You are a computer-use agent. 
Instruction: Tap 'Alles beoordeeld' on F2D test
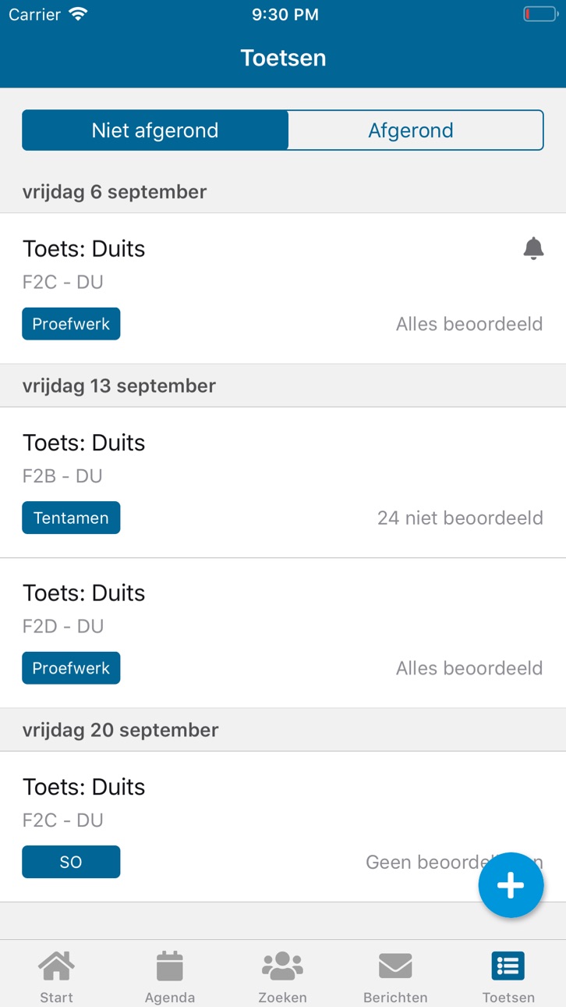[x=469, y=668]
